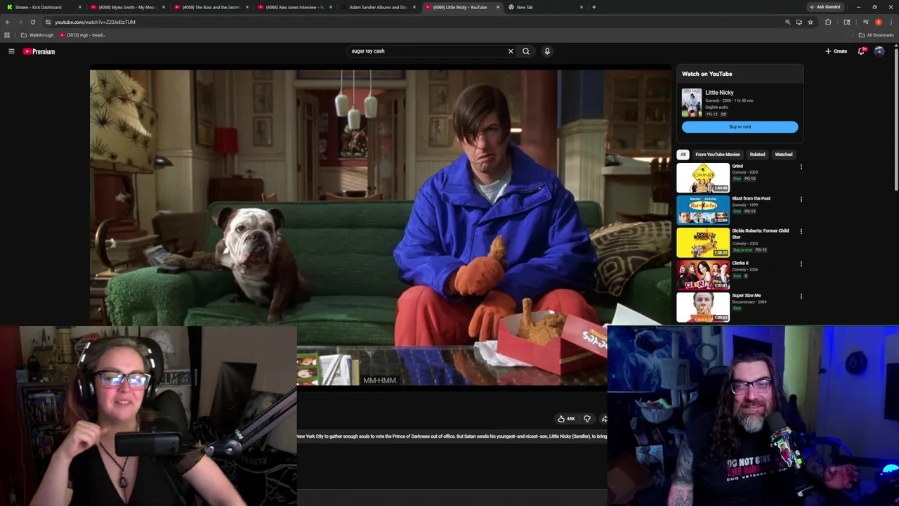Image resolution: width=899 pixels, height=506 pixels.
Task: Open the Chrome profile S avatar
Action: [x=879, y=22]
